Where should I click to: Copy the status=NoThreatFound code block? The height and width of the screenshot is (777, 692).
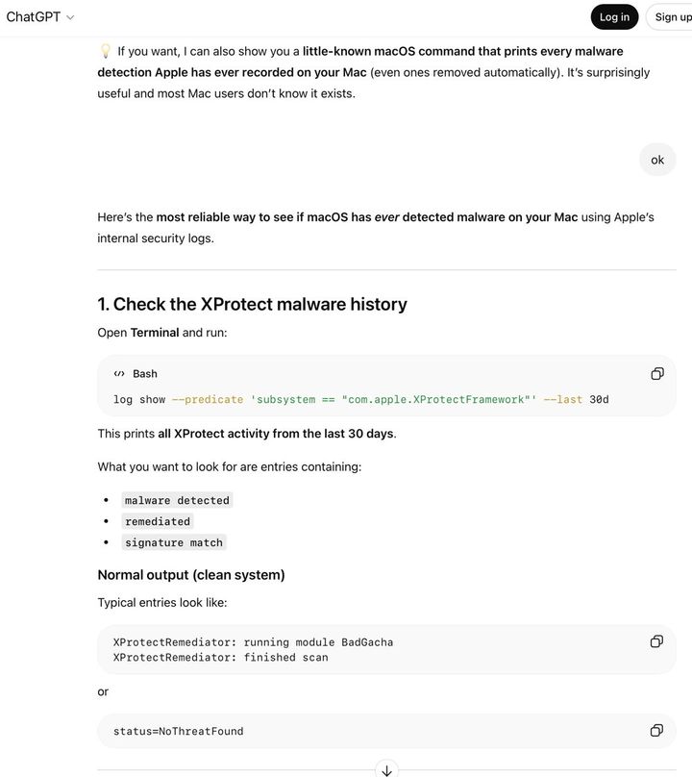(x=656, y=729)
